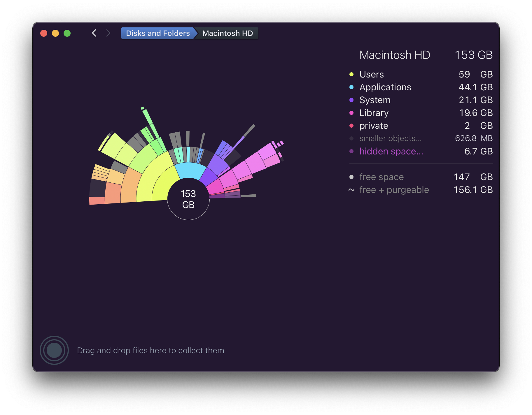Click the red private color dot
The width and height of the screenshot is (532, 415).
[x=351, y=126]
